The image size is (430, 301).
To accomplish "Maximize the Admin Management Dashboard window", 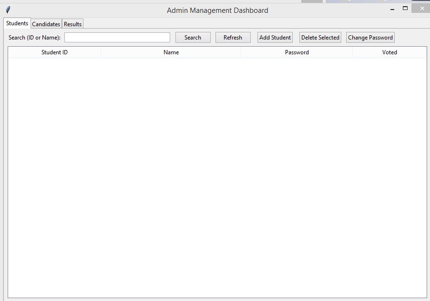I will pos(405,8).
